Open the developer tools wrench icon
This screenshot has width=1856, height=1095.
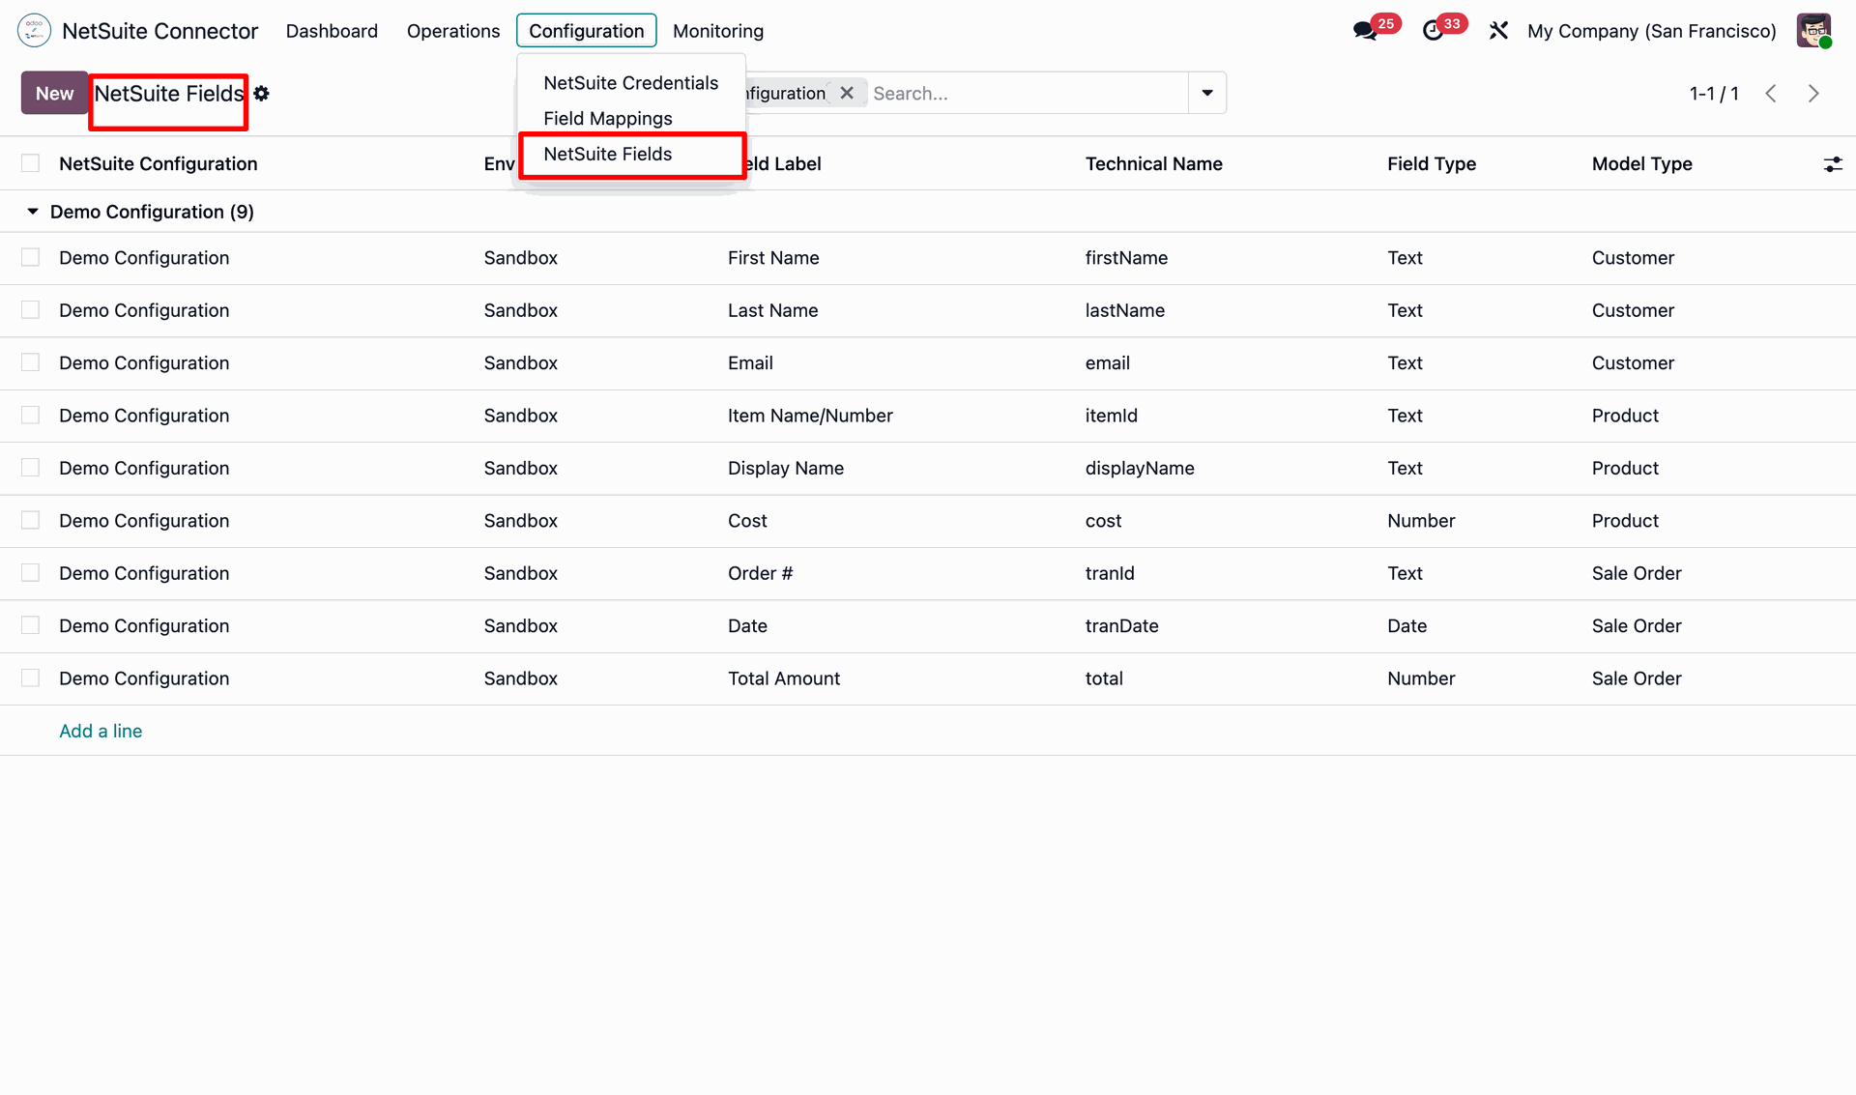pyautogui.click(x=1498, y=31)
